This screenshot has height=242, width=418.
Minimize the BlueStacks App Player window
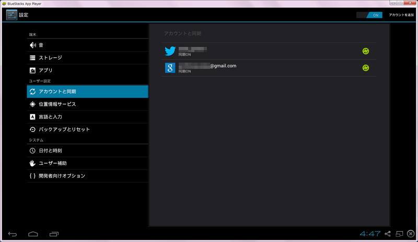coord(393,3)
